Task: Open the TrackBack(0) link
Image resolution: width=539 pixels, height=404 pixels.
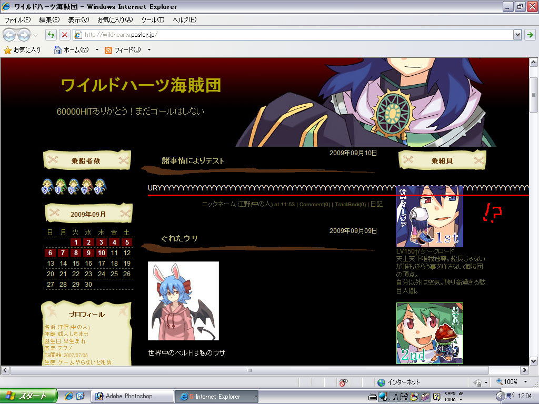Action: [350, 205]
